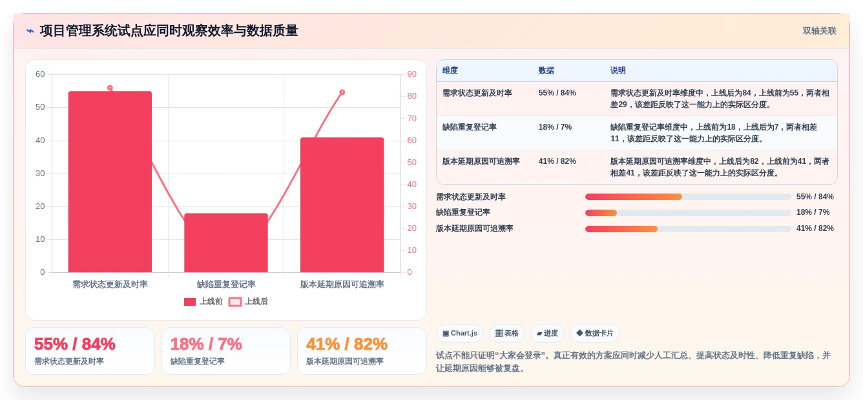Click 41% / 82% value beside progress bar
The image size is (863, 400).
pos(815,228)
